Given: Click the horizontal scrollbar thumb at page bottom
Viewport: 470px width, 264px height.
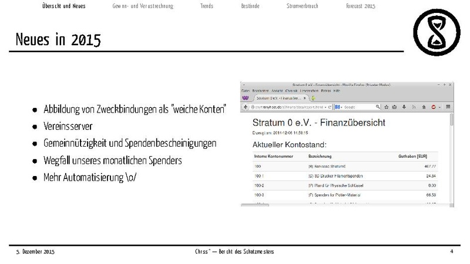Looking at the screenshot, I should (x=255, y=205).
